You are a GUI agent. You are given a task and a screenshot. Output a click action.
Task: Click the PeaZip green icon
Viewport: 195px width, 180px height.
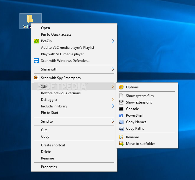point(36,41)
